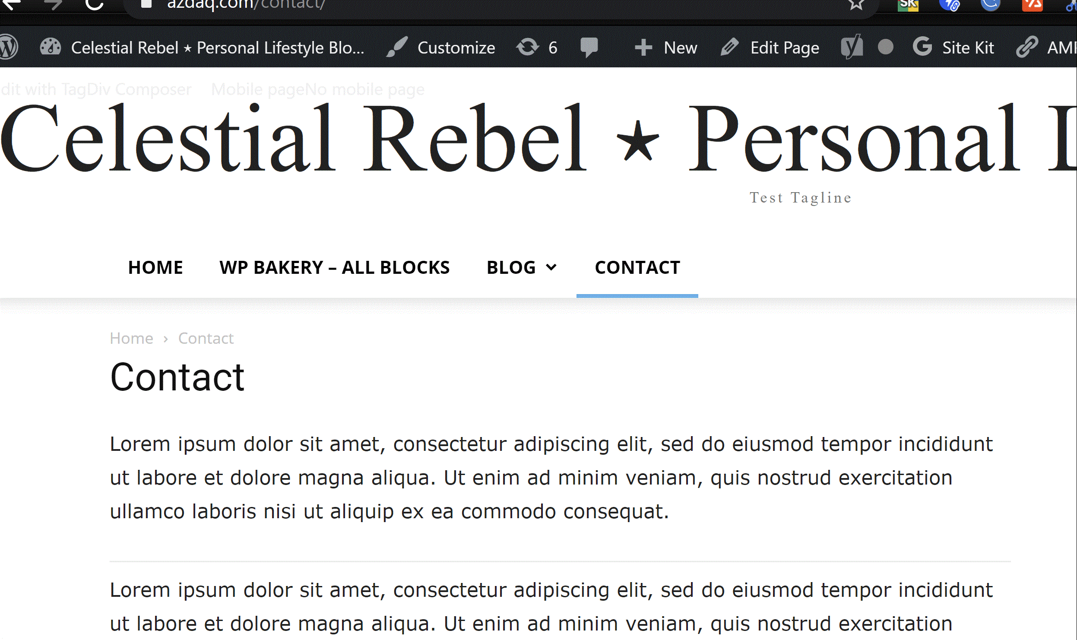Click the Home breadcrumb link
The width and height of the screenshot is (1077, 640).
[131, 338]
